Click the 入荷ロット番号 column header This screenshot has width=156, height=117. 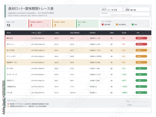36,33
